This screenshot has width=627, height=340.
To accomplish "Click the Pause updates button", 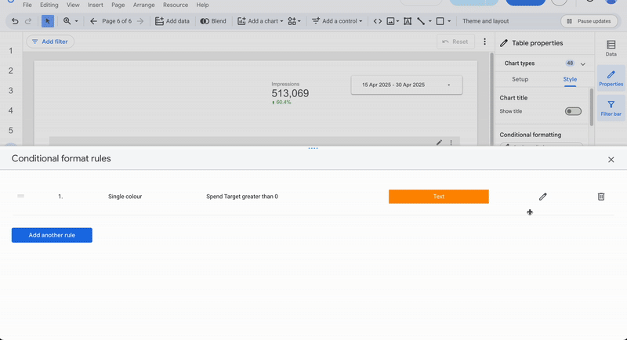I will (589, 21).
